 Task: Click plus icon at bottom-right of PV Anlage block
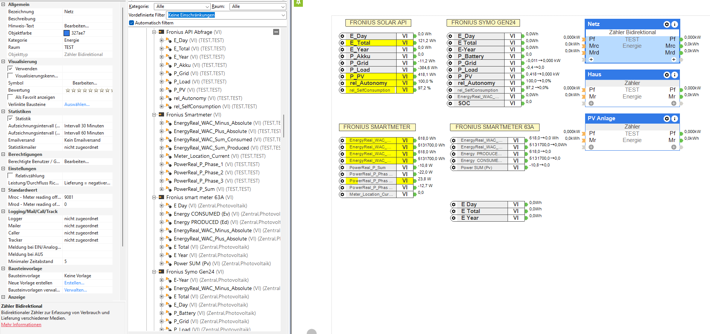[674, 147]
